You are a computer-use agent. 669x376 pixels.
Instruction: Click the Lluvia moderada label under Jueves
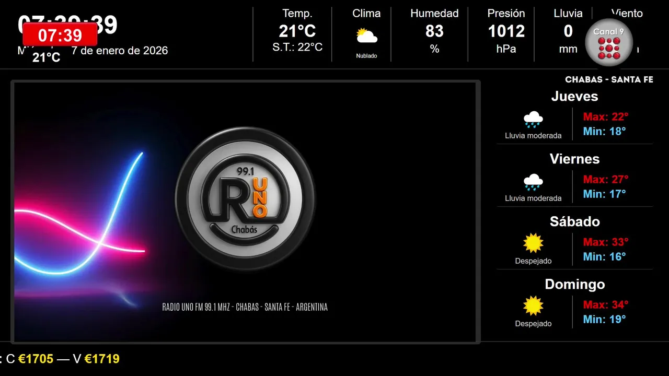point(533,136)
